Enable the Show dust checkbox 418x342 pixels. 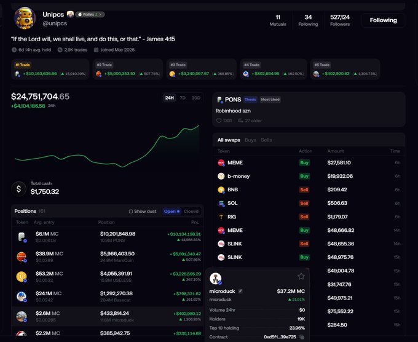[130, 211]
